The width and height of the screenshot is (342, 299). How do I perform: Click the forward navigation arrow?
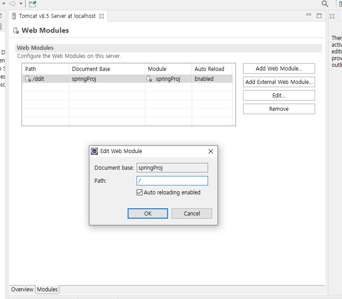(13, 4)
